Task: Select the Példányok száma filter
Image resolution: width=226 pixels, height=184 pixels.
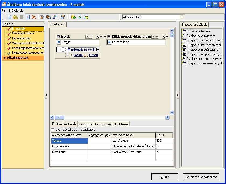Action: (23, 33)
